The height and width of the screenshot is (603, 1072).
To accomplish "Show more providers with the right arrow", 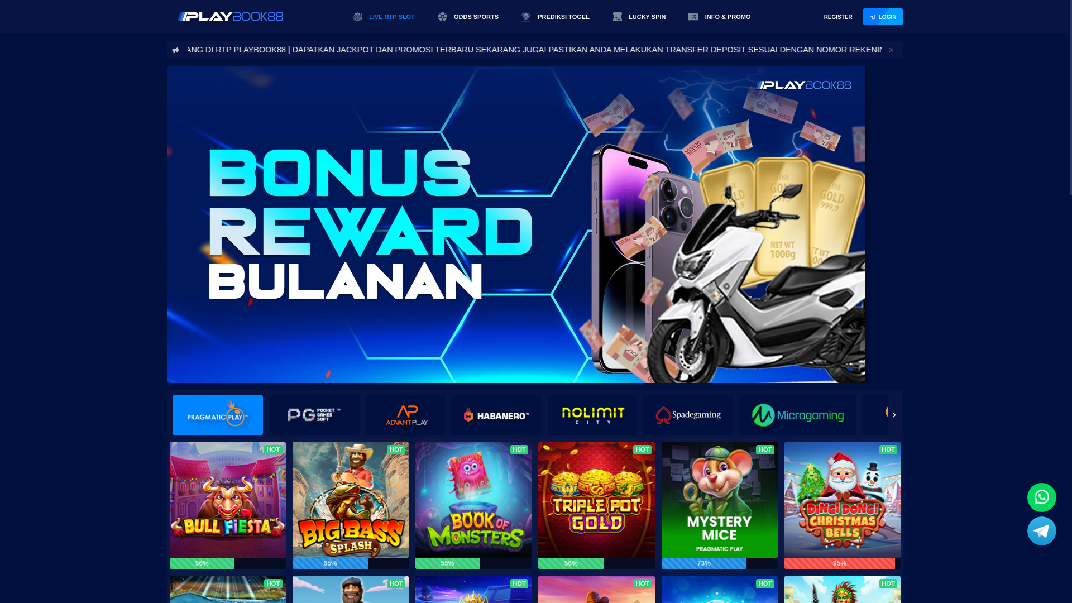I will point(894,415).
